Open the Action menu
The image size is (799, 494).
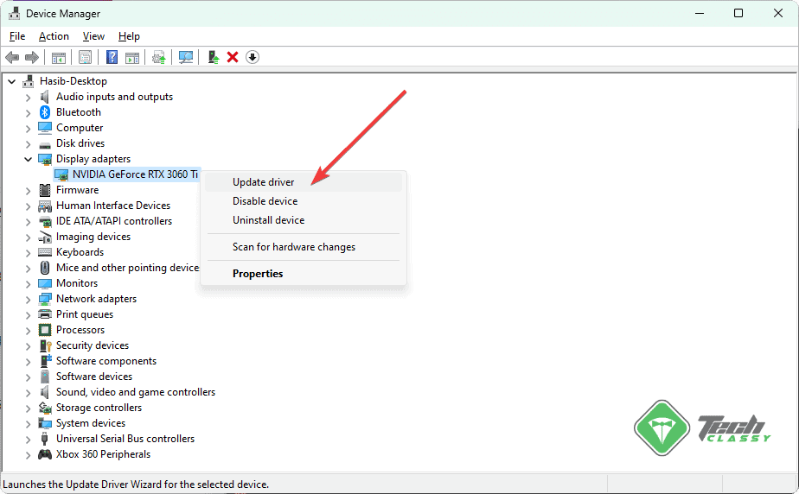[x=54, y=36]
